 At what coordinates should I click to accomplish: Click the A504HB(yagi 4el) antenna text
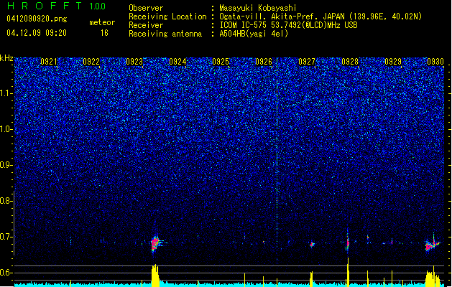[x=254, y=34]
